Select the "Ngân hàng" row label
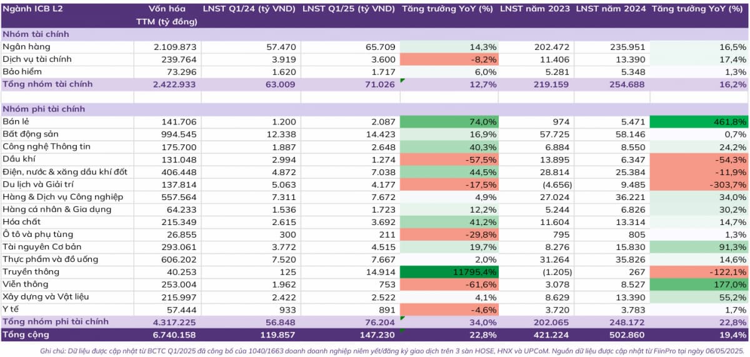Screen dimensions: 750x357 coord(26,47)
